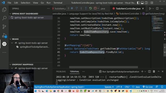The width and height of the screenshot is (166, 93).
Task: Collapse the Endpoint Mappings section
Action: [10, 64]
